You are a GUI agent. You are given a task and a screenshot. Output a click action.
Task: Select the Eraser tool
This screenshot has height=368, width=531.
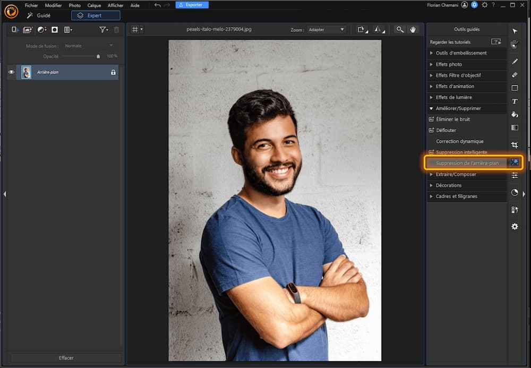(515, 75)
